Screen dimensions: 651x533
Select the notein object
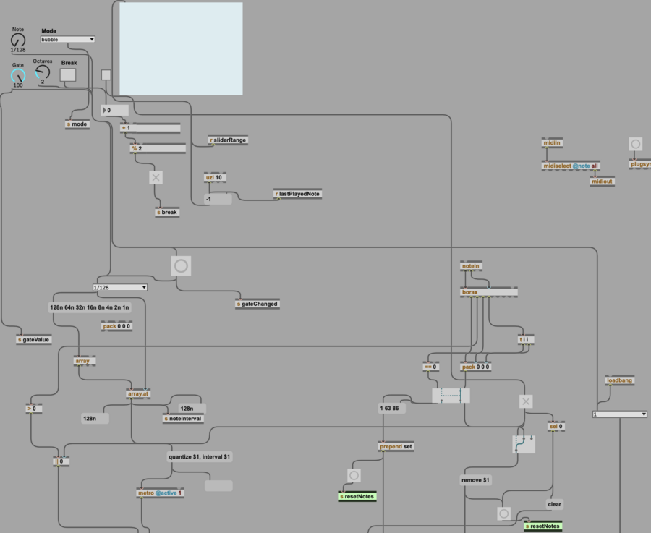471,266
